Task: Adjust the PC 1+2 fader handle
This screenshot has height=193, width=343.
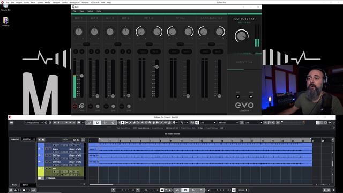Action: (156, 66)
